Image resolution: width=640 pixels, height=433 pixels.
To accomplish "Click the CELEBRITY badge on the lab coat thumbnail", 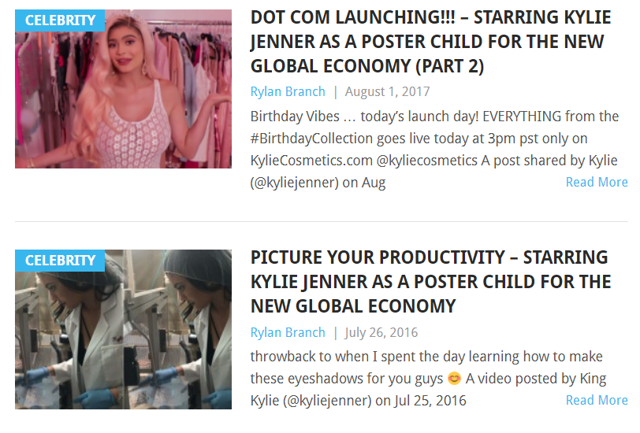I will 60,261.
